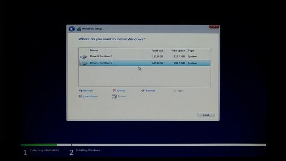Click the 111.7 GB free space cell
The height and width of the screenshot is (161, 286).
179,56
